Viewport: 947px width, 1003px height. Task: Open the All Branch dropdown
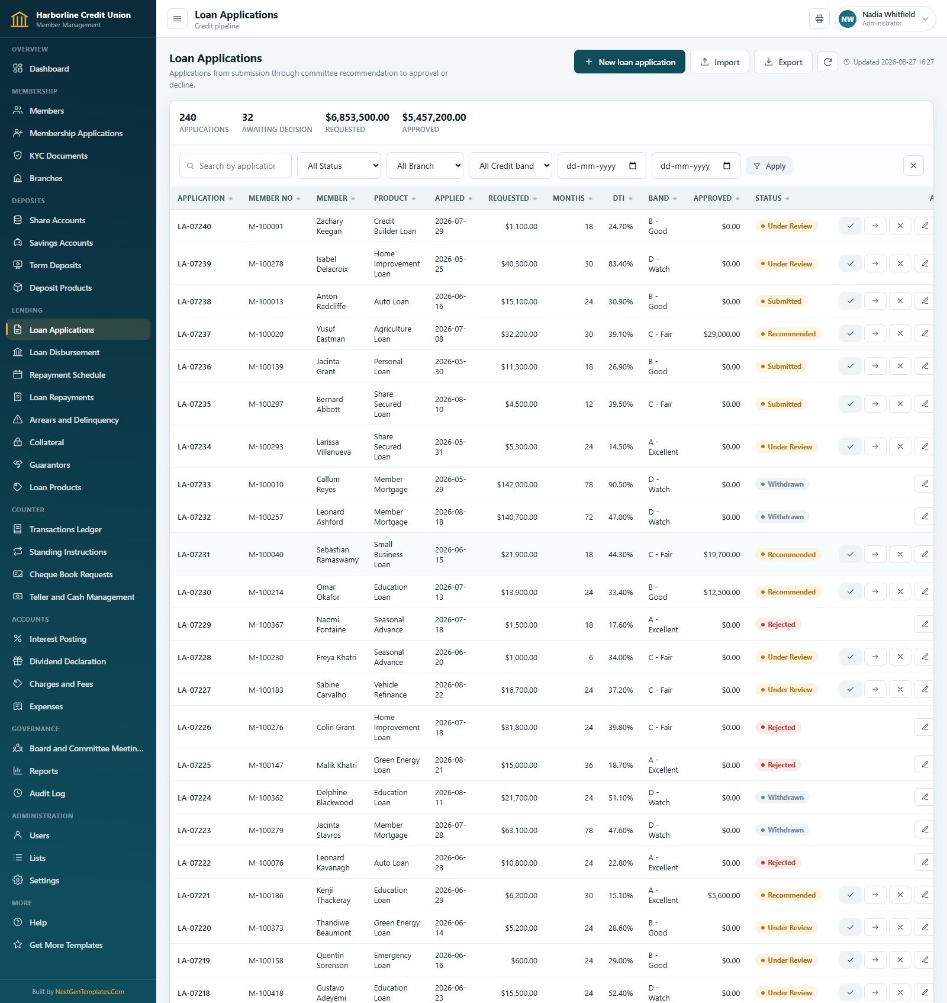click(425, 166)
